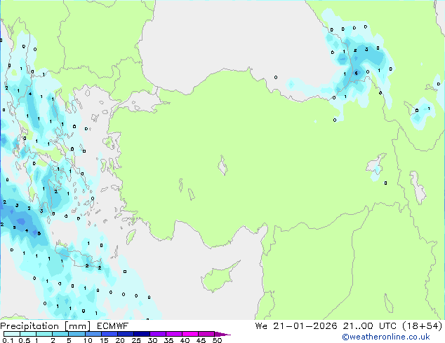The width and height of the screenshot is (445, 343).
Task: Click Cyprus island on the map
Action: tap(218, 276)
